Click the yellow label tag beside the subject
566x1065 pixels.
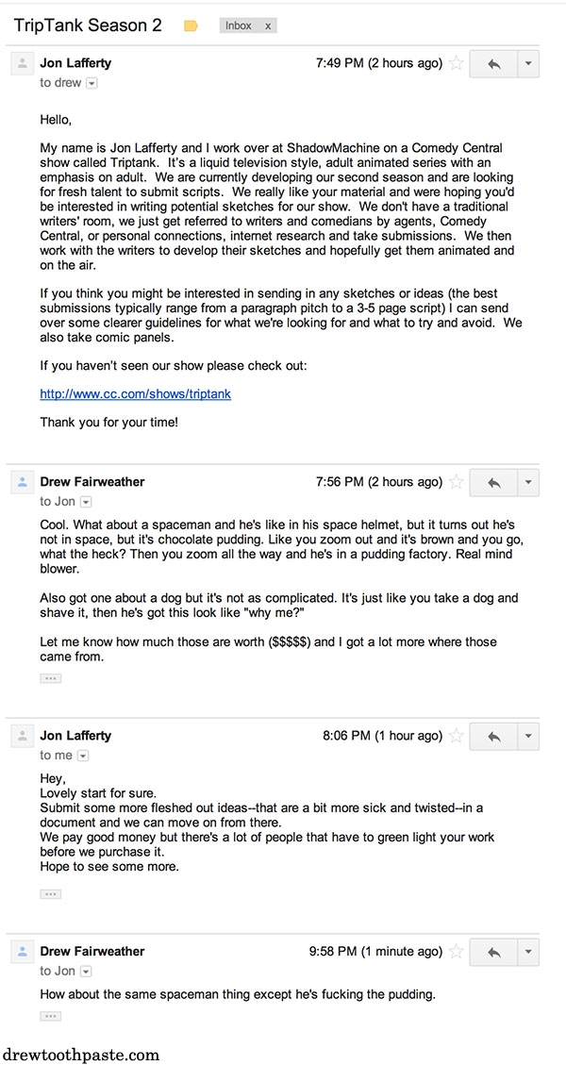tap(191, 26)
